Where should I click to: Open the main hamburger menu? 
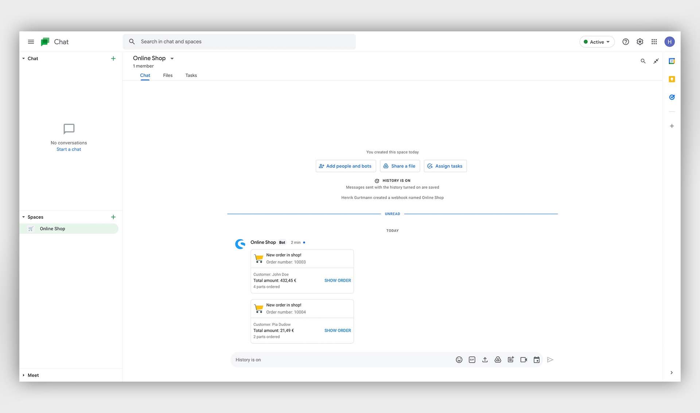pyautogui.click(x=31, y=42)
